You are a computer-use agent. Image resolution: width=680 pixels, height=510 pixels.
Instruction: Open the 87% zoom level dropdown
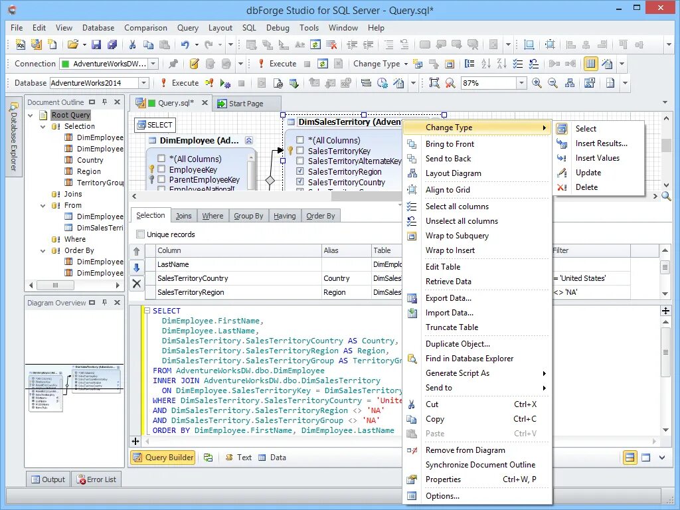point(521,83)
